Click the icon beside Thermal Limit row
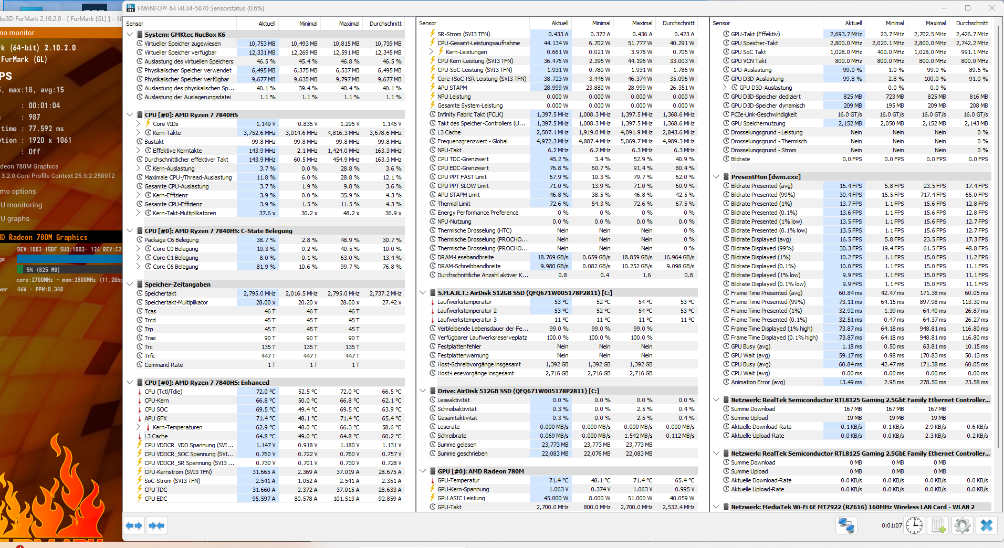The width and height of the screenshot is (1004, 548). 433,204
